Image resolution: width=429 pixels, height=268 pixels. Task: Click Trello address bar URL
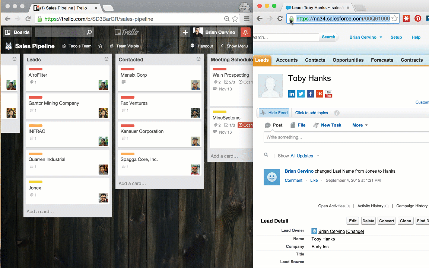(99, 19)
